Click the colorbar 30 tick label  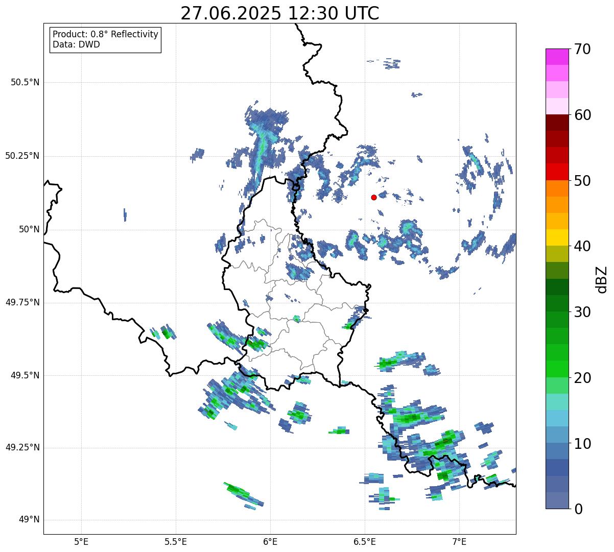click(582, 312)
